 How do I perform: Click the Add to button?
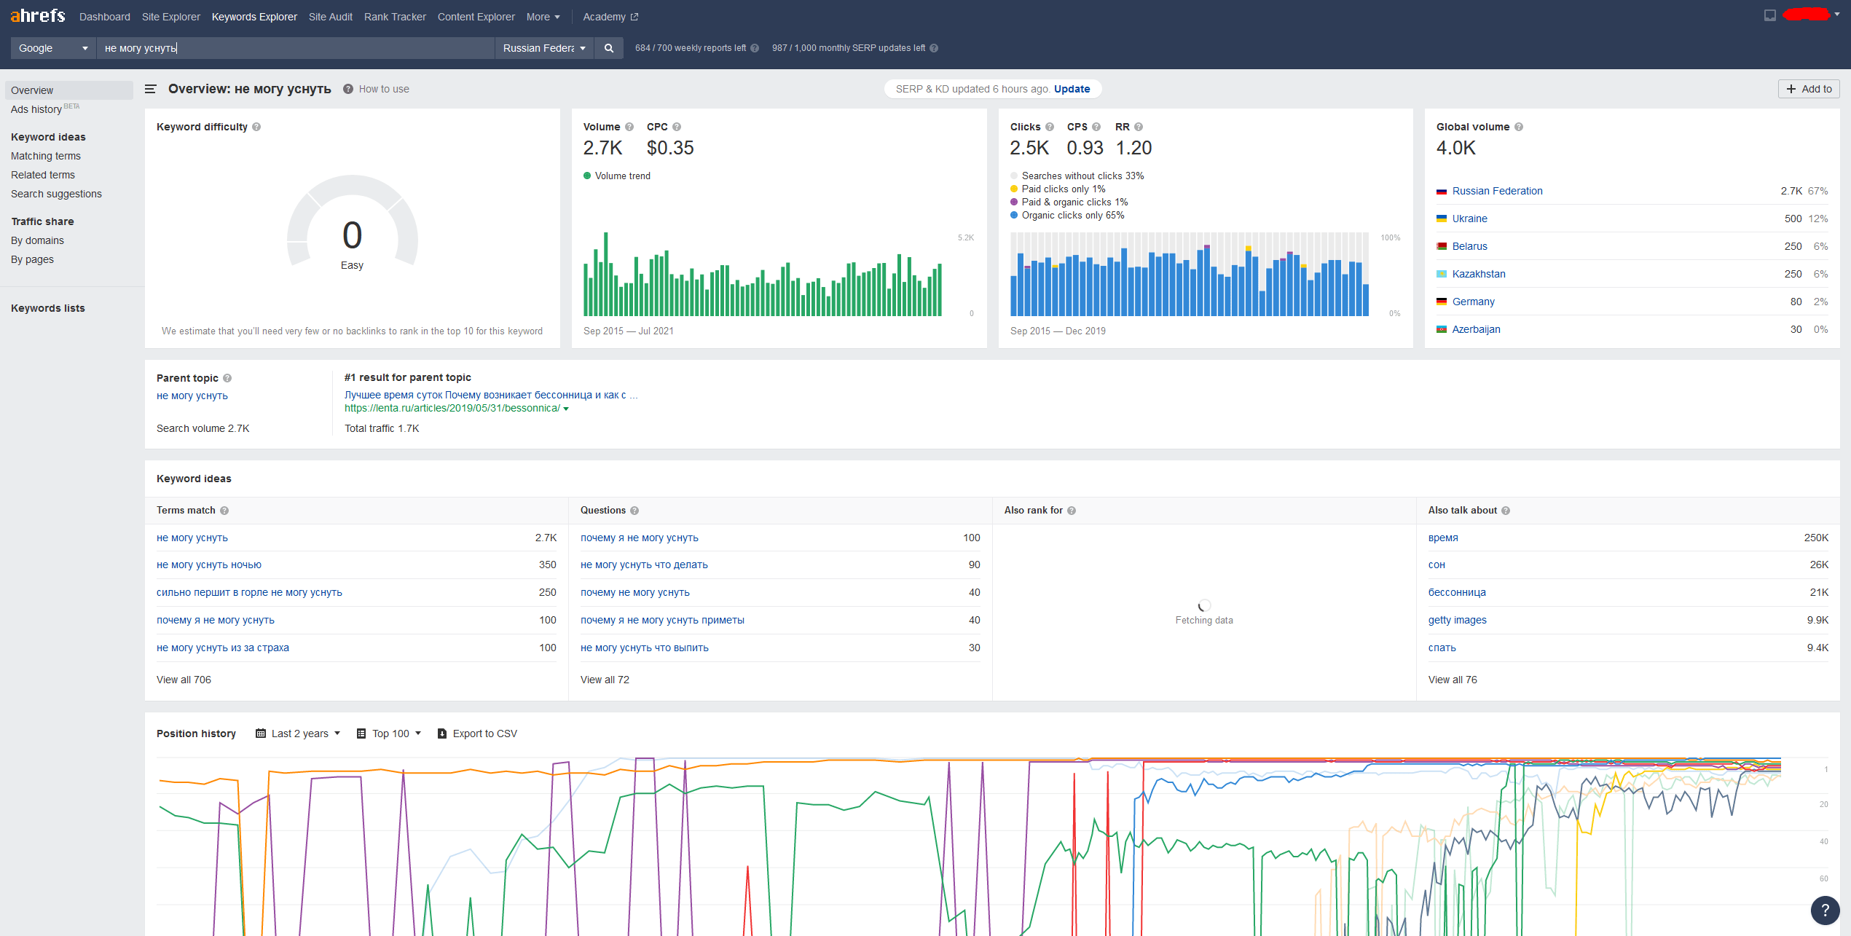1809,89
